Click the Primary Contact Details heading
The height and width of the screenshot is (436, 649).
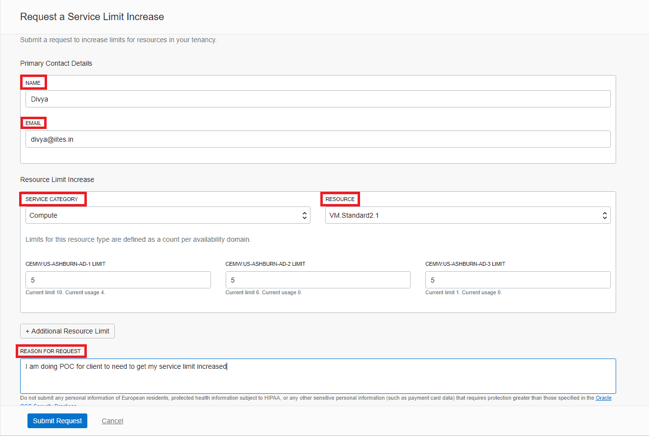55,63
